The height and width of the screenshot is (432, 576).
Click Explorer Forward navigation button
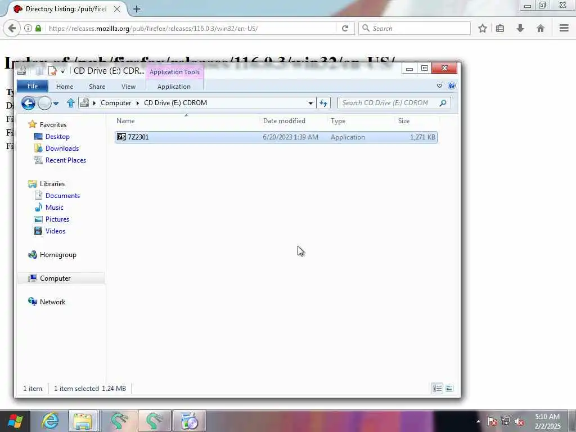44,103
